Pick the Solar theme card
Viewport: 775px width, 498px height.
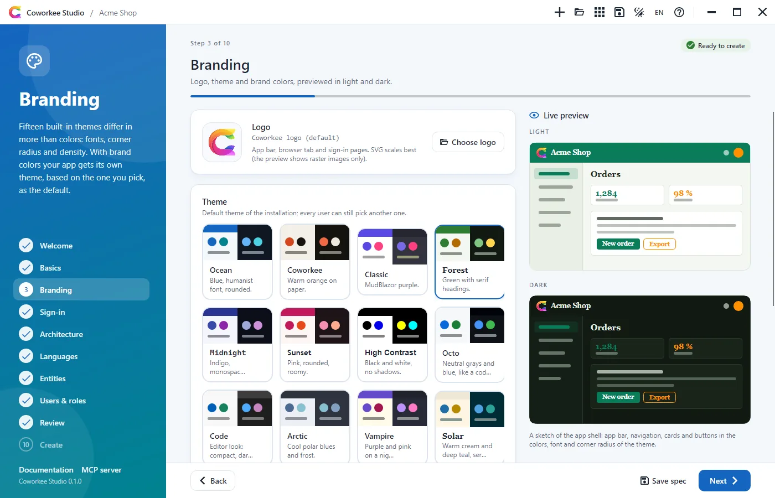(470, 427)
